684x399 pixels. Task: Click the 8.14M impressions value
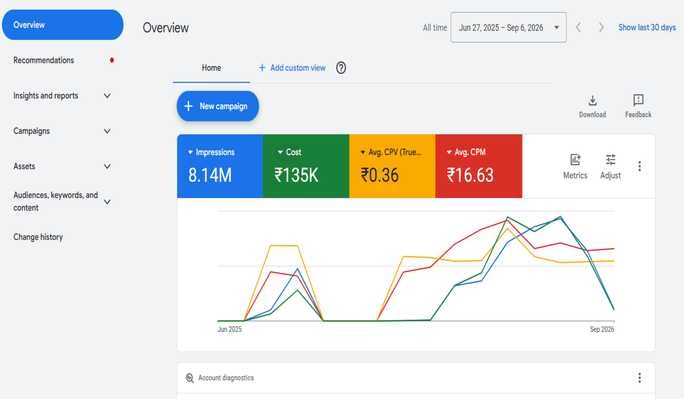[x=210, y=175]
